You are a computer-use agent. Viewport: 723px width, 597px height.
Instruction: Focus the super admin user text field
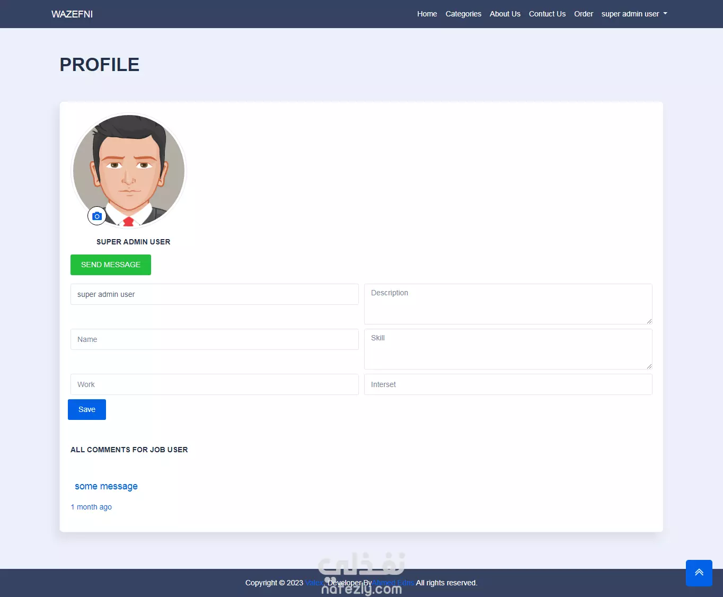pyautogui.click(x=215, y=294)
